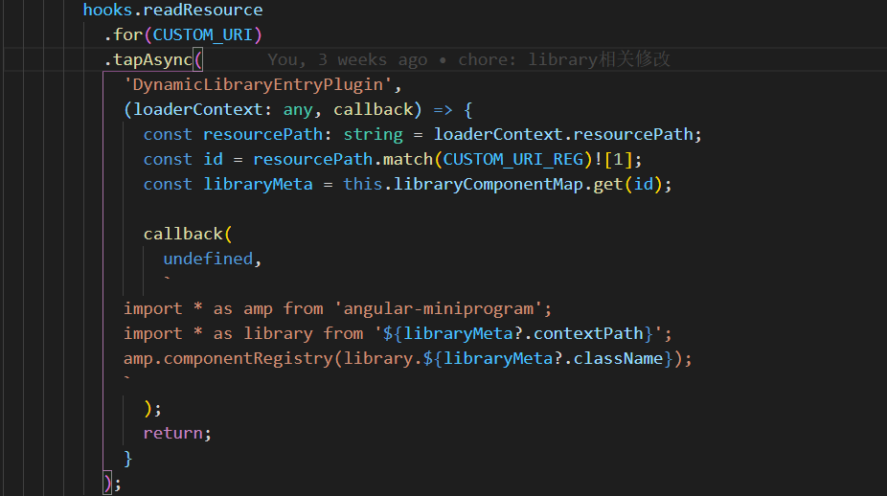The image size is (887, 496).
Task: Click the libraryMeta constant declaration
Action: pyautogui.click(x=258, y=185)
